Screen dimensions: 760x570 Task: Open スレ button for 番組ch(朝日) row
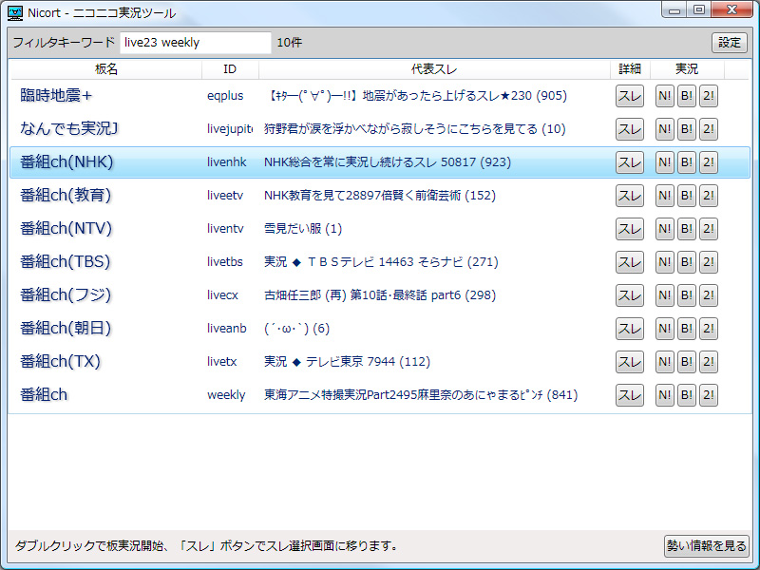pyautogui.click(x=630, y=329)
